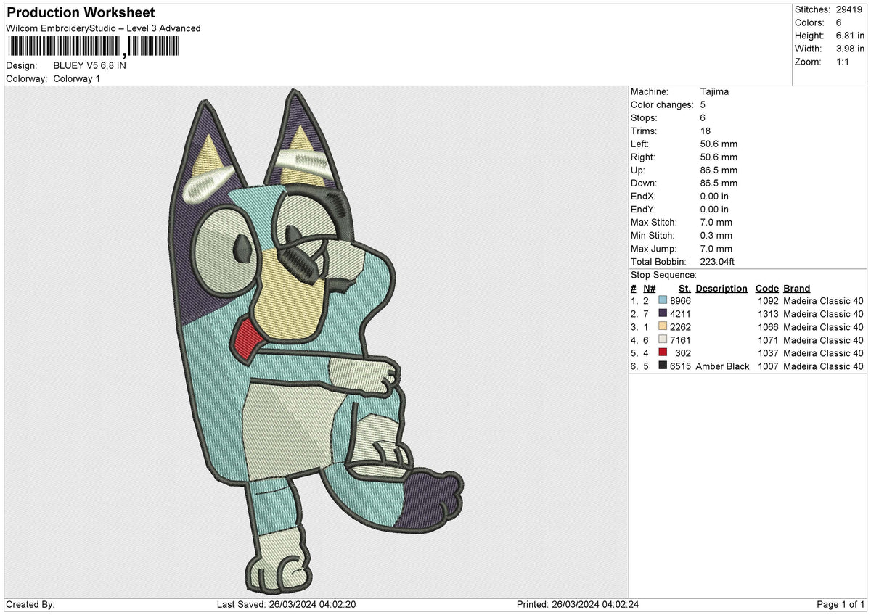
Task: Click the light blue color swatch in row 1
Action: coord(663,301)
